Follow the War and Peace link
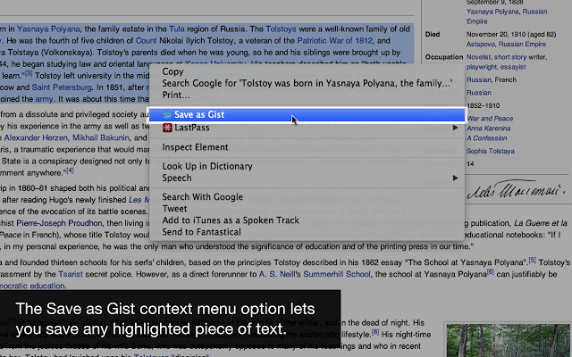 tap(490, 119)
